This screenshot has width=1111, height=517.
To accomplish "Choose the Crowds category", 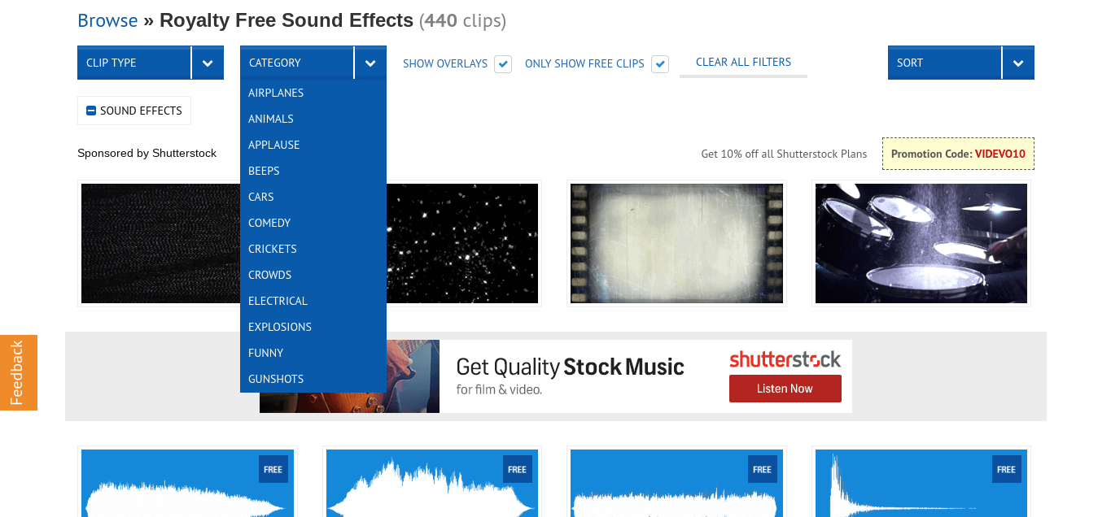I will click(313, 275).
